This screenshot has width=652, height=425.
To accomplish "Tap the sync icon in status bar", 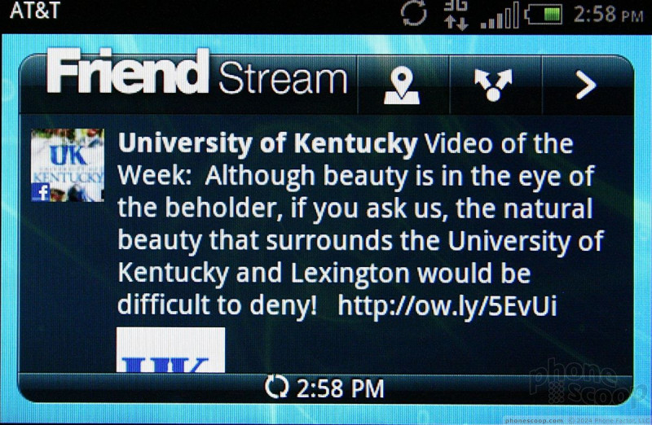I will [x=414, y=13].
